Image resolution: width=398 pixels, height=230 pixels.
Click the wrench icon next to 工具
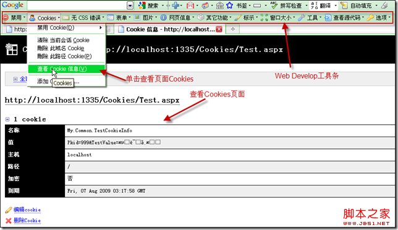pos(302,17)
